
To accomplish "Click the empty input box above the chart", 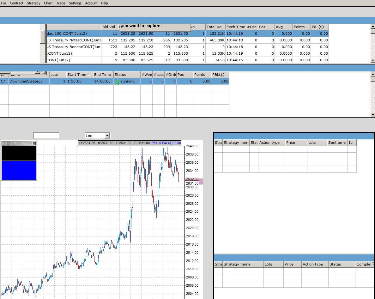I will 46,136.
